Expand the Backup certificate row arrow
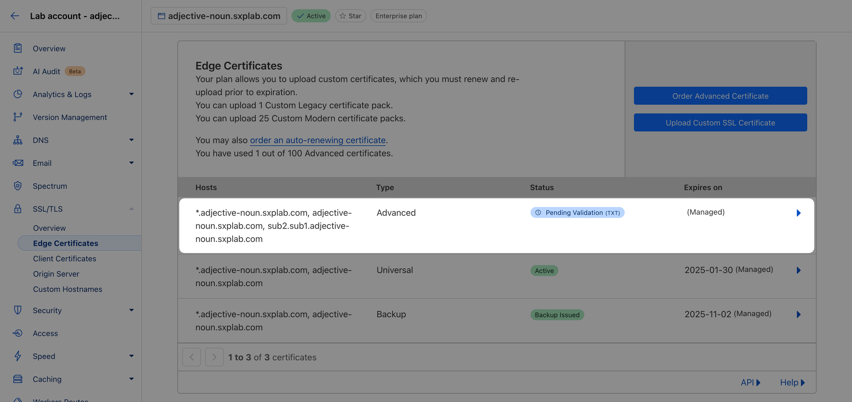The width and height of the screenshot is (852, 402). click(x=799, y=315)
